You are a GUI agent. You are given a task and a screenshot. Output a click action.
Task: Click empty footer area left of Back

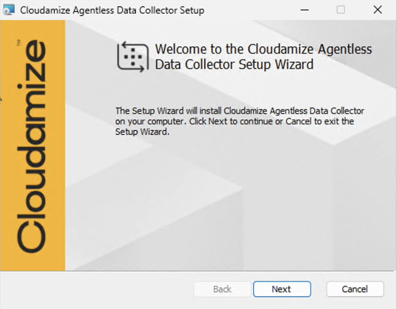96,289
